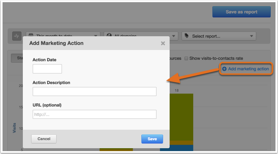This screenshot has height=154, width=278.
Task: Cancel the Add Marketing Action dialog
Action: (44, 139)
